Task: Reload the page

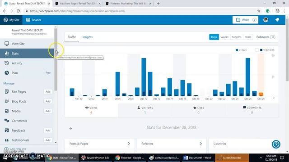Action: tap(18, 11)
